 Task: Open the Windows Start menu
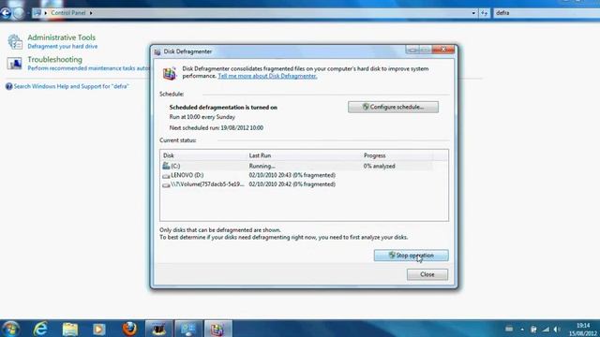pos(10,329)
